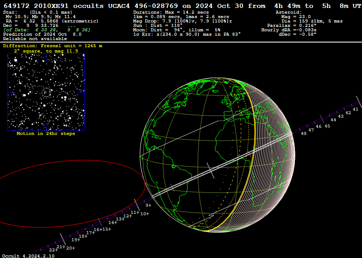This screenshot has width=362, height=258.
Task: Select the minute marker labeled 42
Action: tap(348, 113)
